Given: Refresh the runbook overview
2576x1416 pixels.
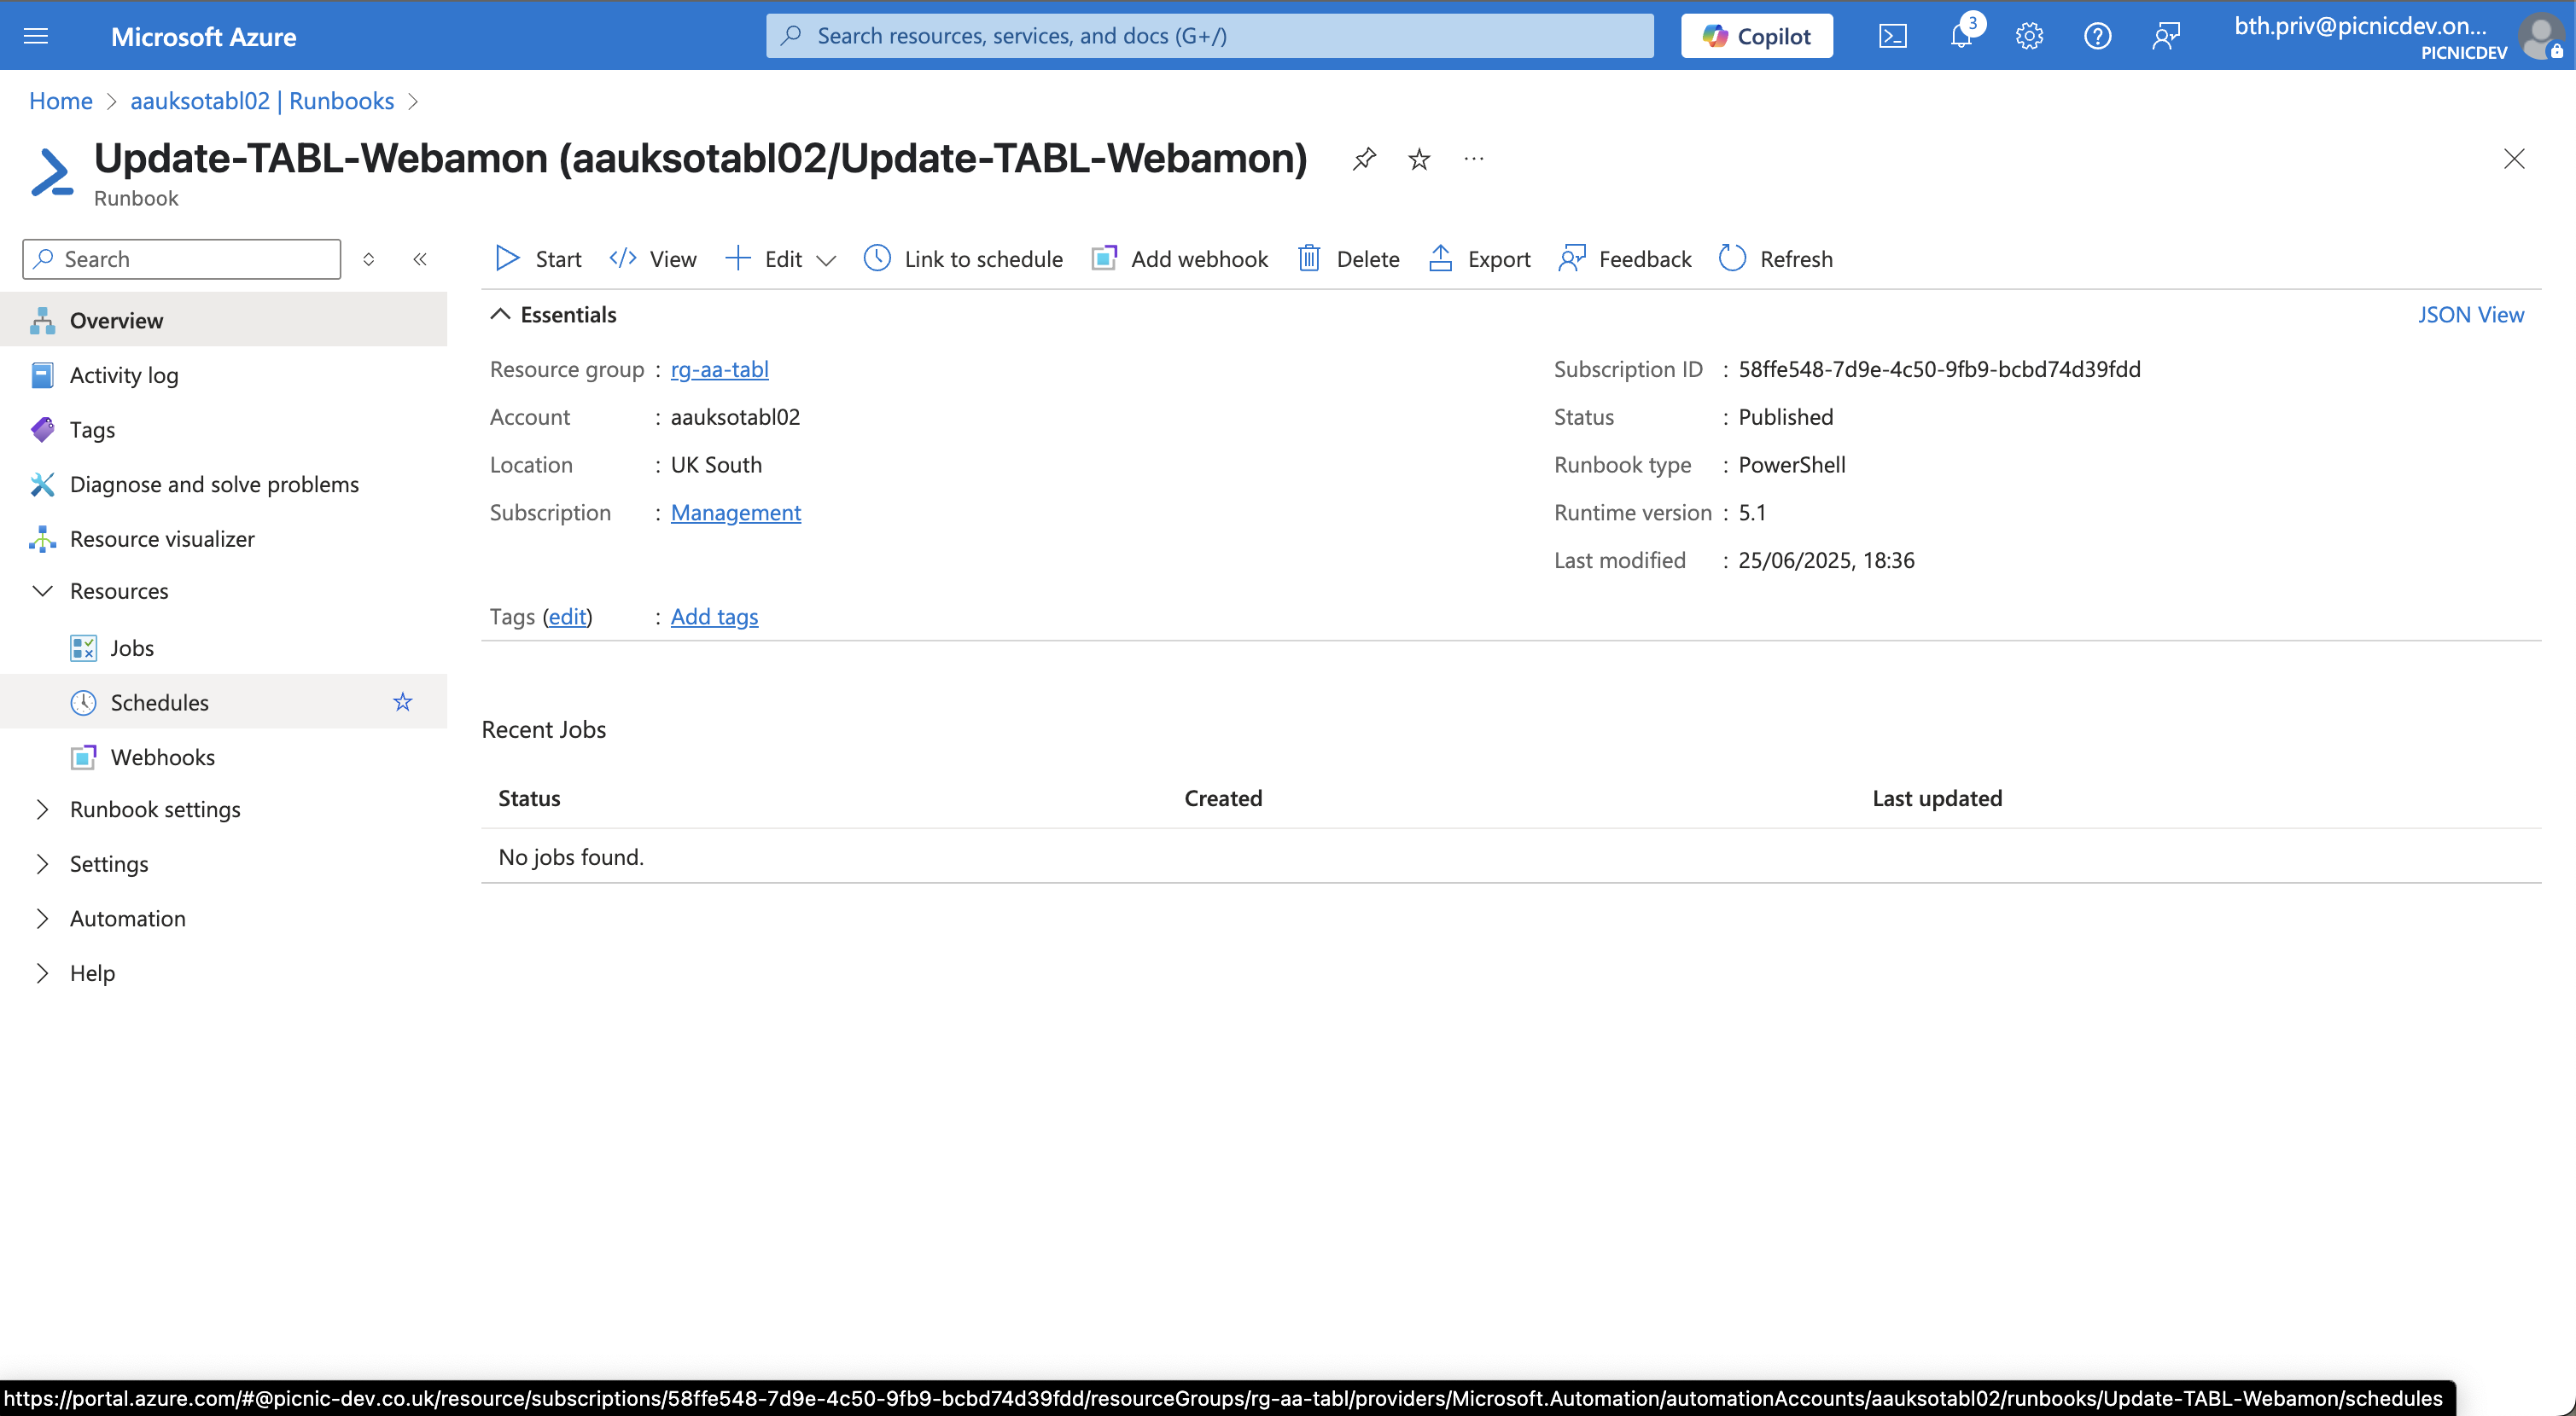Looking at the screenshot, I should [1776, 258].
